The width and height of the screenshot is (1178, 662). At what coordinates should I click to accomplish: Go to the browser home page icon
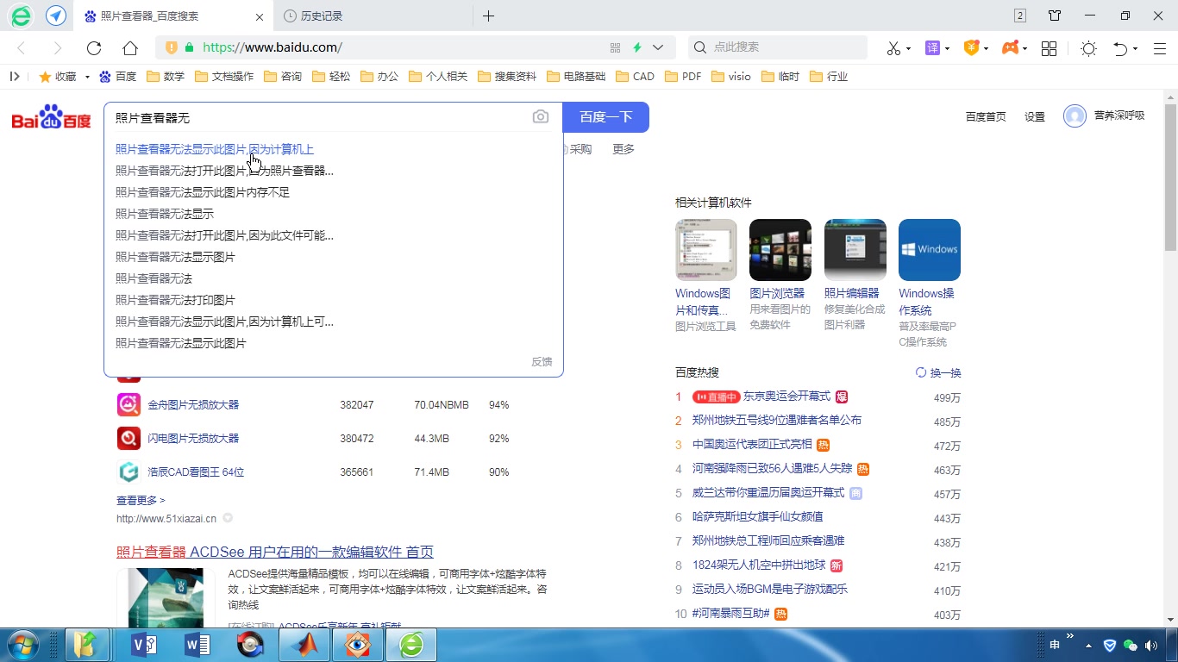(x=130, y=48)
